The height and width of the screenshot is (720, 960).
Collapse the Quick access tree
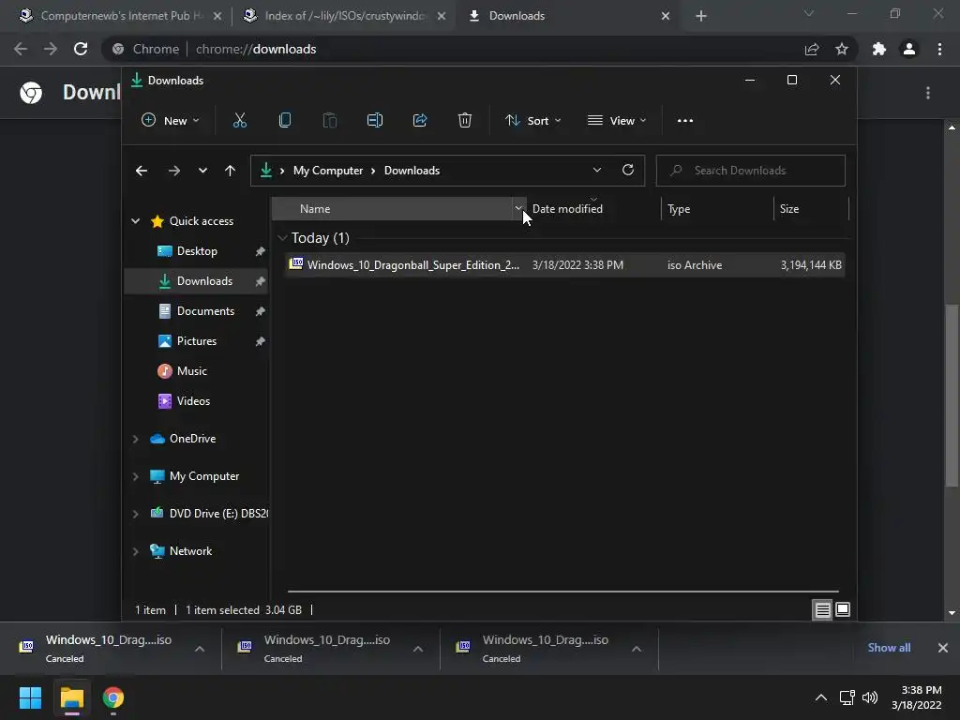tap(135, 221)
